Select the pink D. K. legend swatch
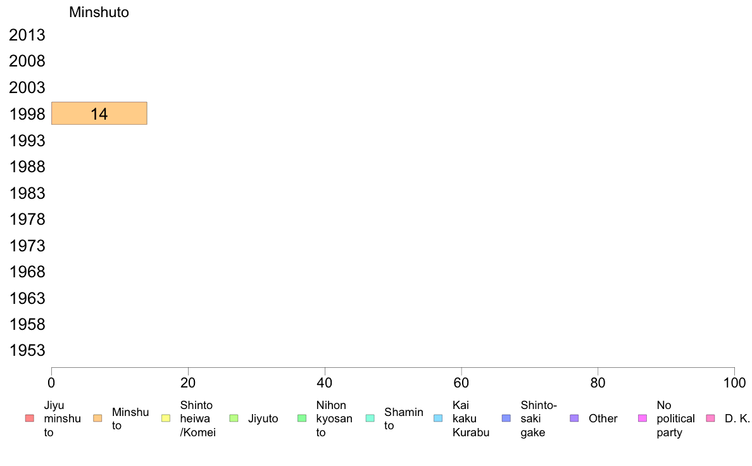 point(711,419)
